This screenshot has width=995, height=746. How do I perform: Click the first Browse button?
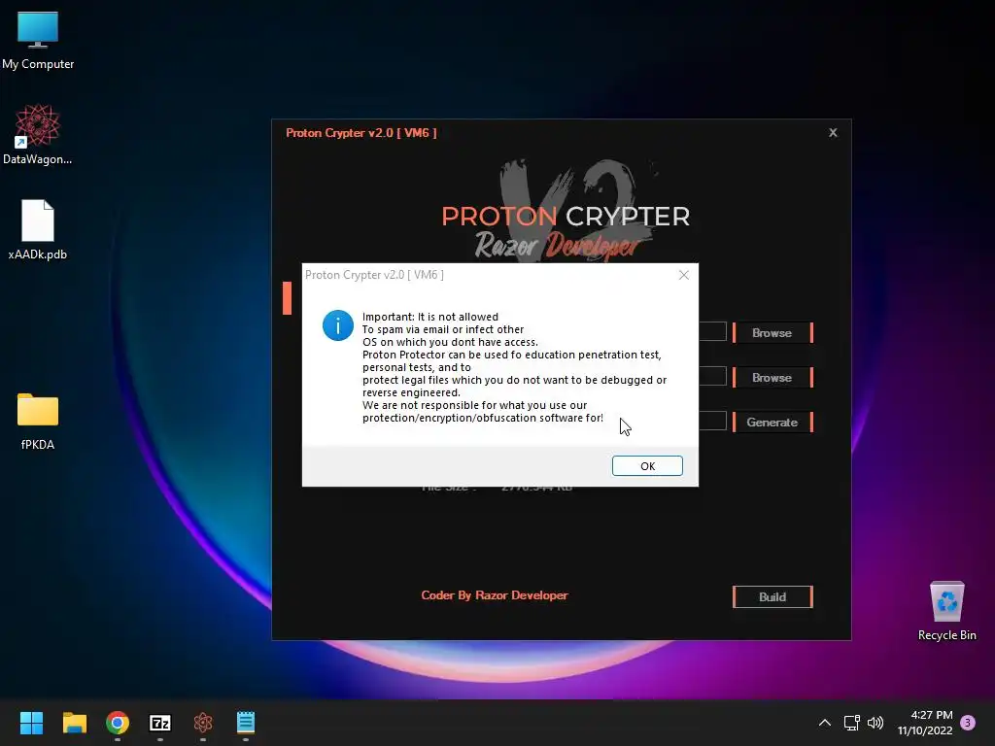tap(772, 332)
